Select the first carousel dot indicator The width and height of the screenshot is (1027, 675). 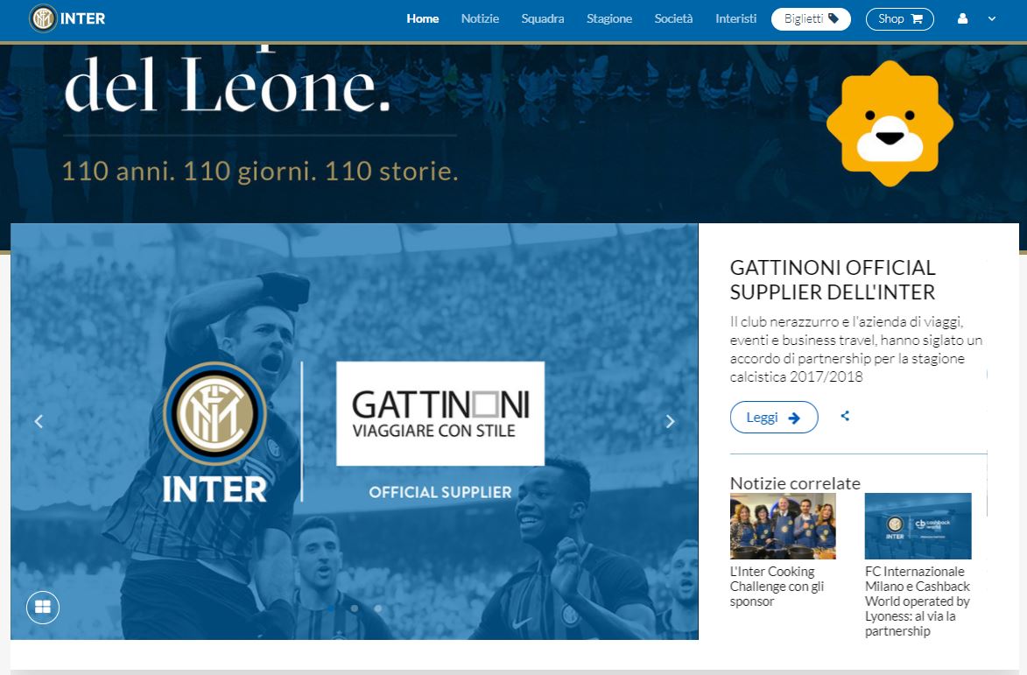pyautogui.click(x=331, y=608)
